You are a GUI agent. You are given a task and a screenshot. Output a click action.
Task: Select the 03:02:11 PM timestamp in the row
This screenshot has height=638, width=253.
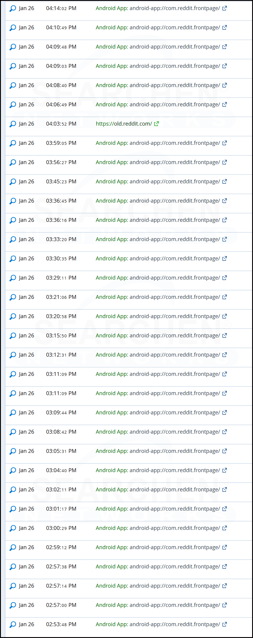click(x=61, y=490)
